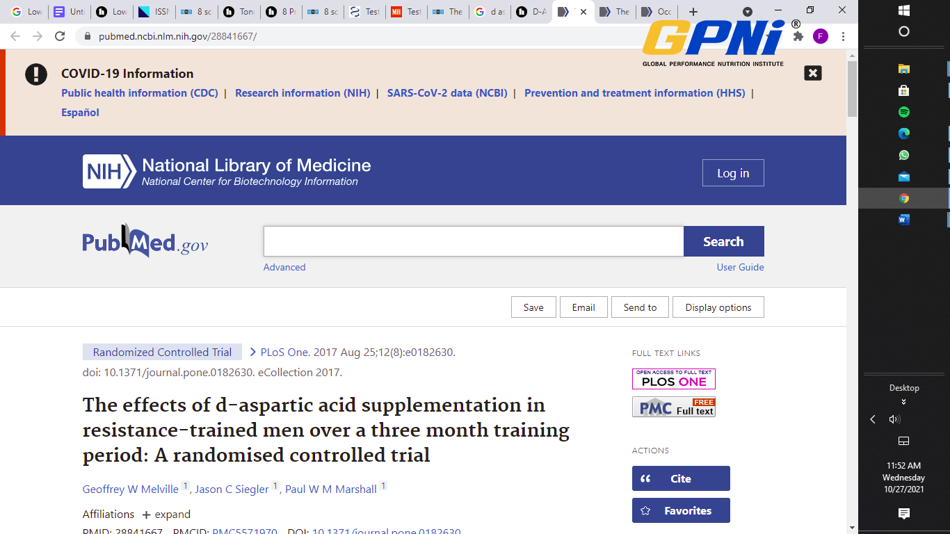Viewport: 950px width, 534px height.
Task: Reload the page with the refresh icon
Action: [60, 36]
